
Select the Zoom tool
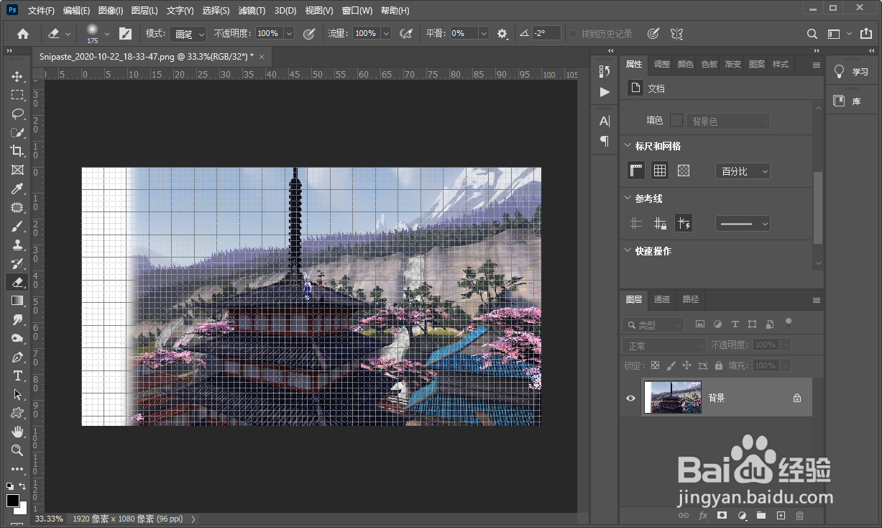click(17, 450)
